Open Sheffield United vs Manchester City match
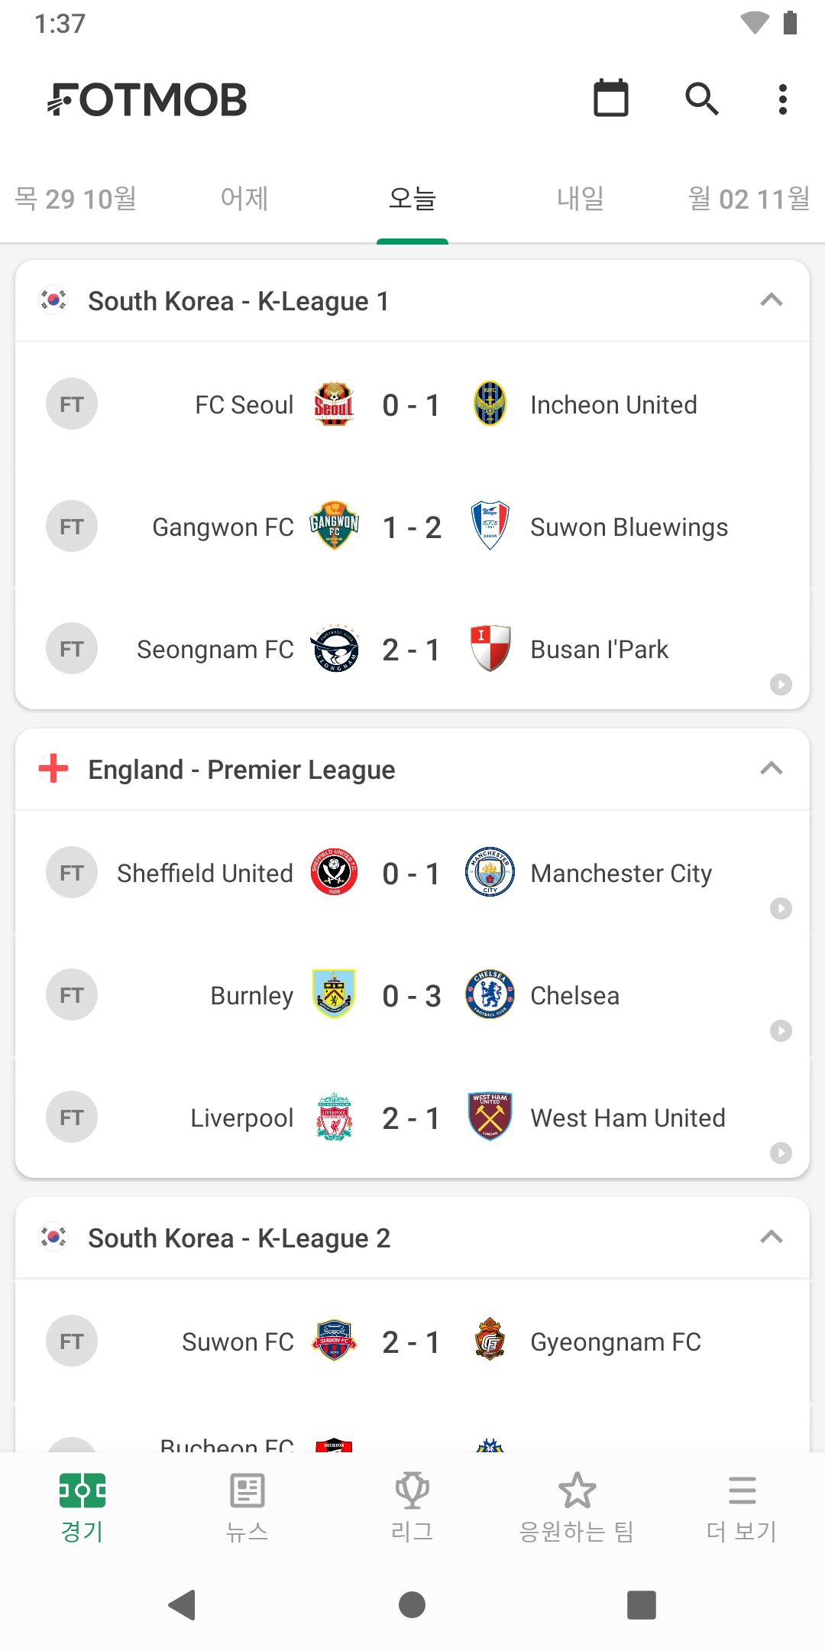The width and height of the screenshot is (825, 1651). click(x=412, y=874)
